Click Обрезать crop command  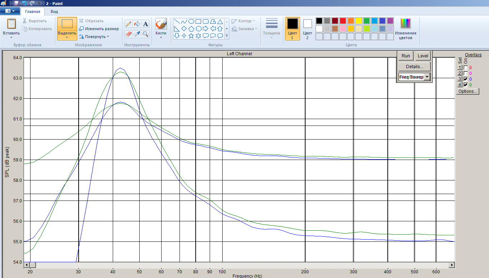[91, 21]
